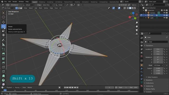Pick the Scale tool

pos(3,31)
